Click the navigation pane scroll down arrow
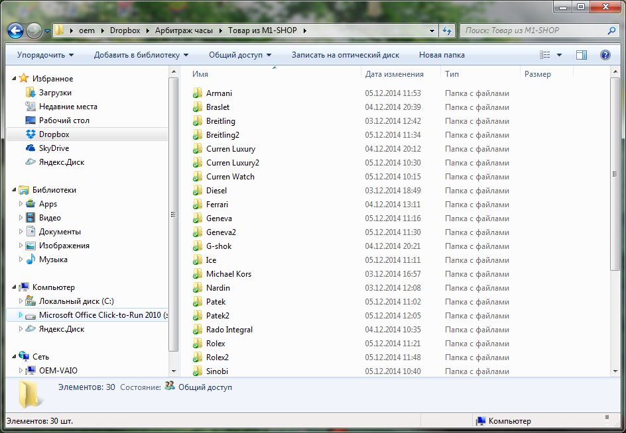The height and width of the screenshot is (433, 626). (174, 371)
